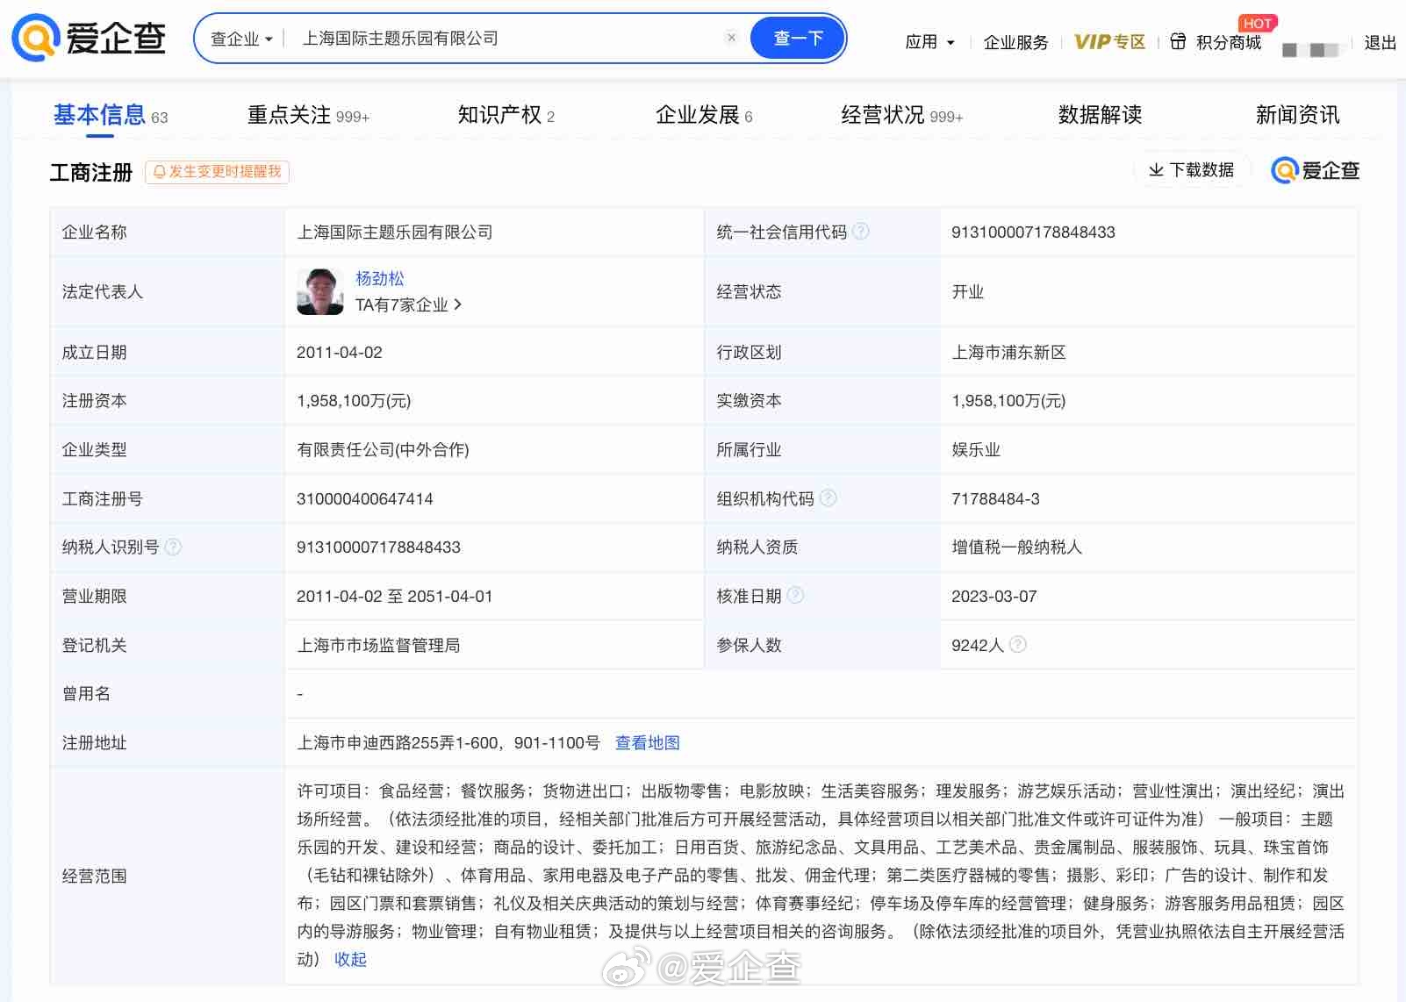Image resolution: width=1406 pixels, height=1002 pixels.
Task: Click the 查一下 search button
Action: coord(798,38)
